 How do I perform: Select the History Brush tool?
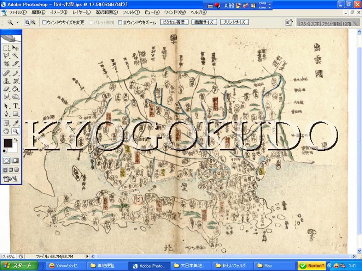(x=15, y=81)
